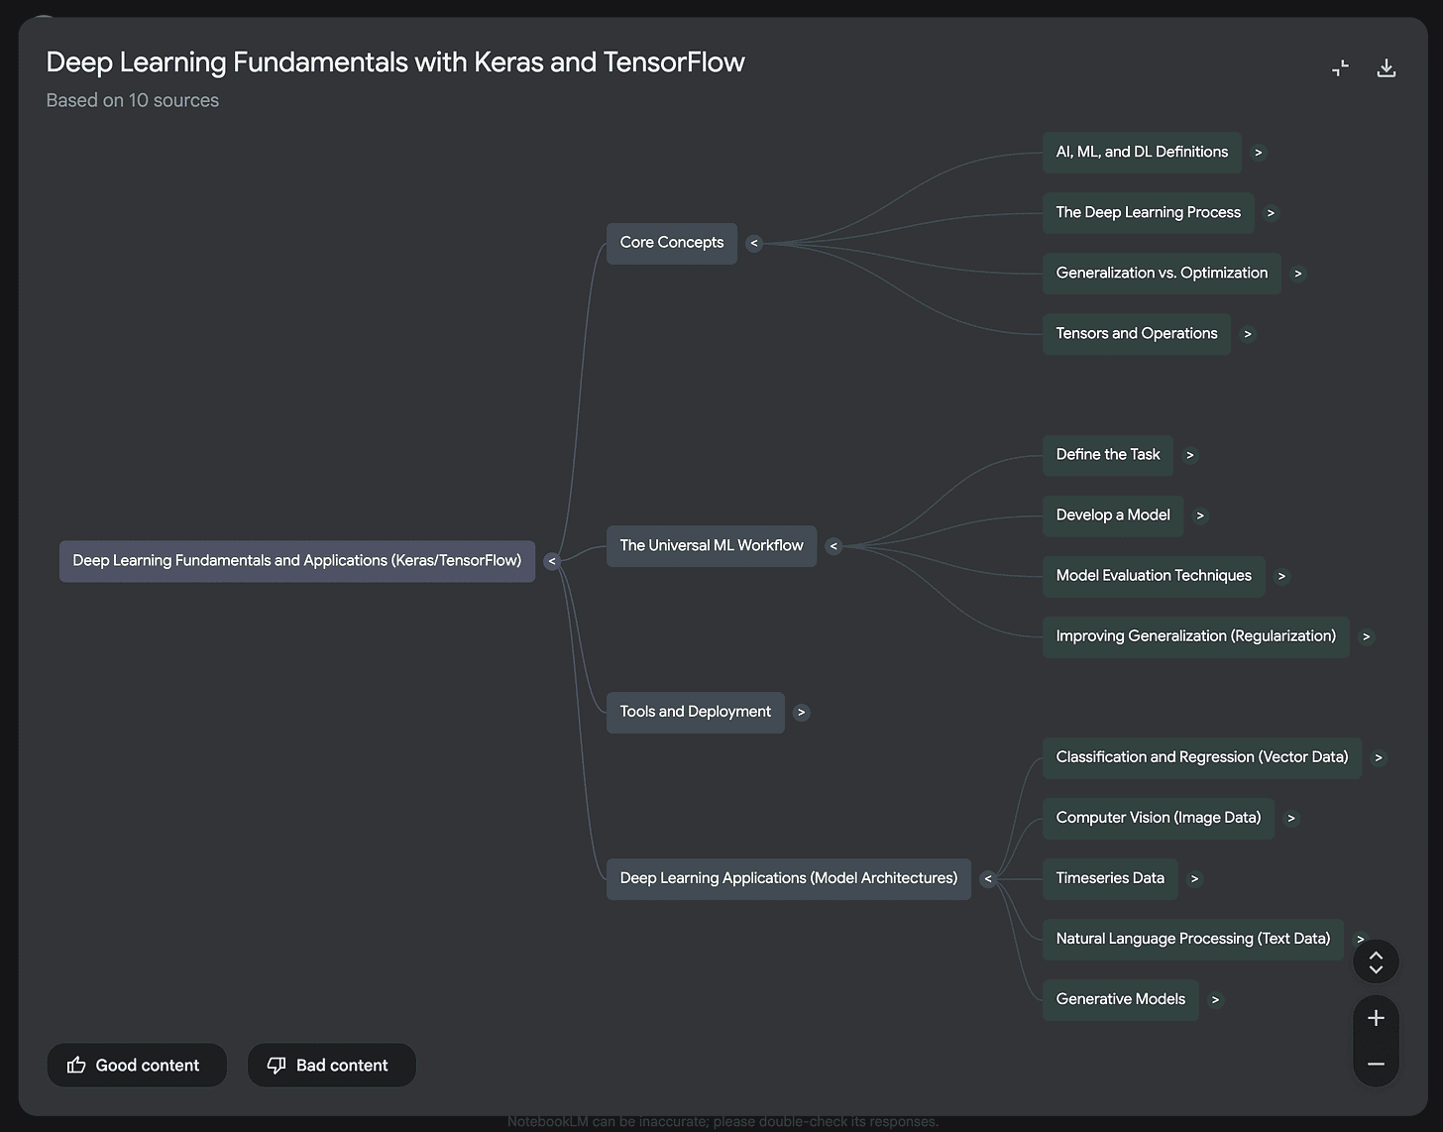
Task: Expand the Generative Models chevron
Action: tap(1215, 1000)
